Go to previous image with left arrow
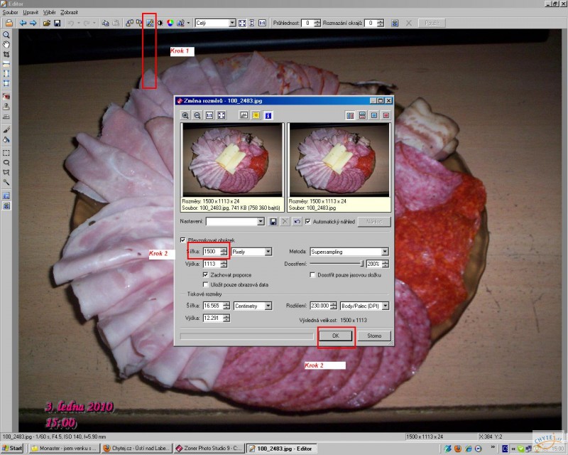This screenshot has height=455, width=568. click(x=23, y=23)
